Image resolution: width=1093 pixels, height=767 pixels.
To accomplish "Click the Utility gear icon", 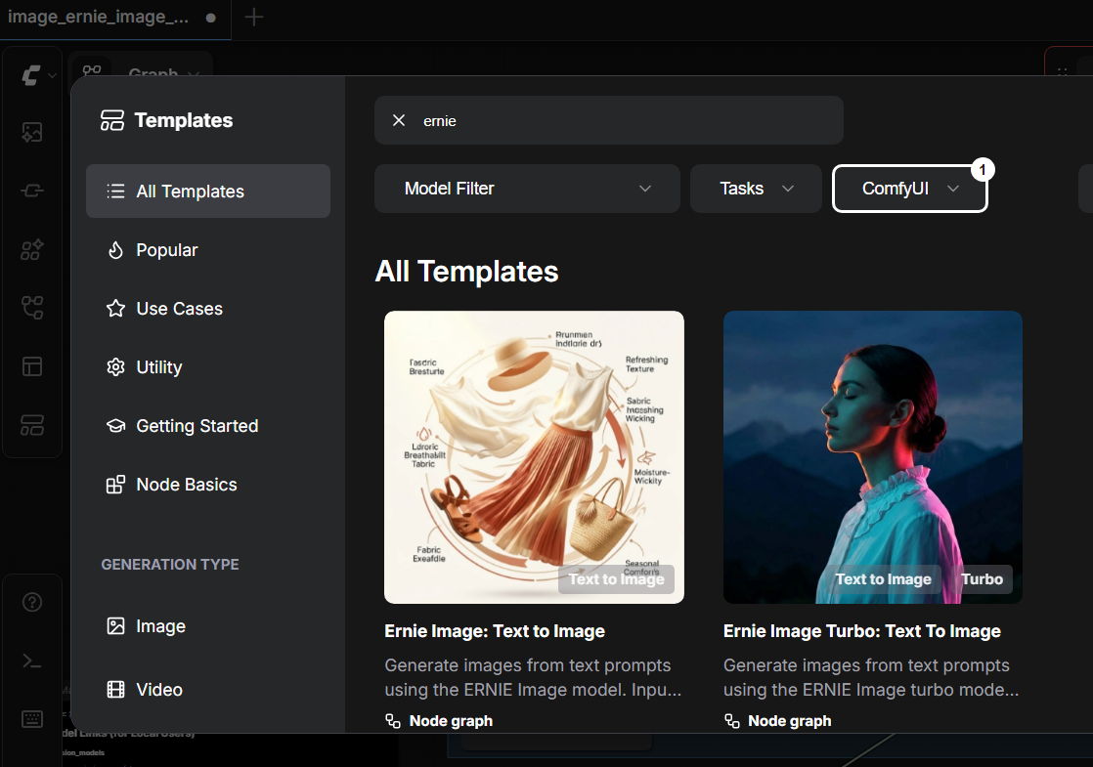I will click(x=115, y=366).
